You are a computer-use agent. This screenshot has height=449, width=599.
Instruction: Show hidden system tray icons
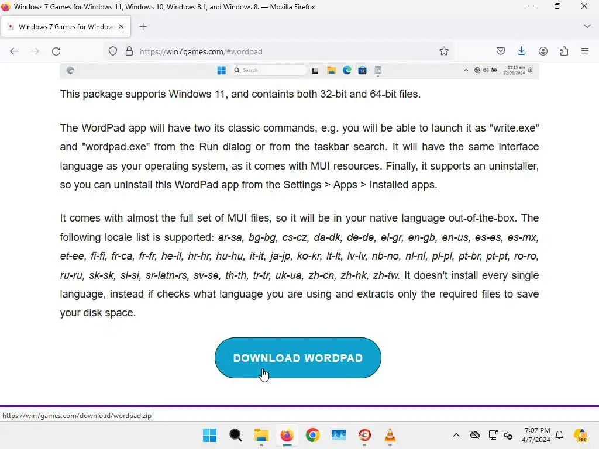456,435
